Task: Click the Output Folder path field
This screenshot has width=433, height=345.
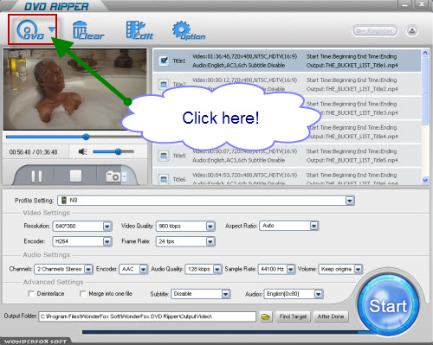Action: pos(147,316)
